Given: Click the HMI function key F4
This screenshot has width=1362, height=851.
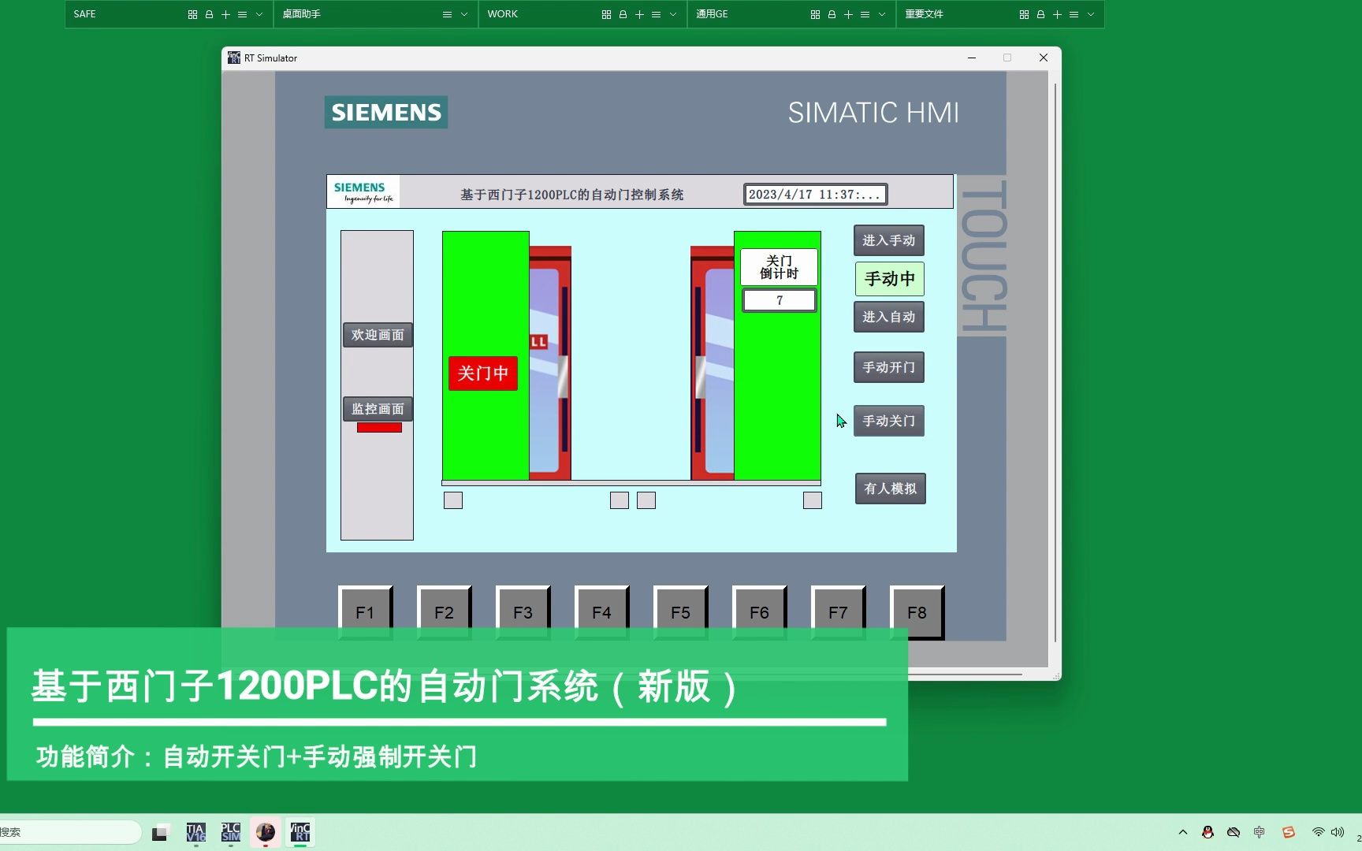Looking at the screenshot, I should coord(601,612).
